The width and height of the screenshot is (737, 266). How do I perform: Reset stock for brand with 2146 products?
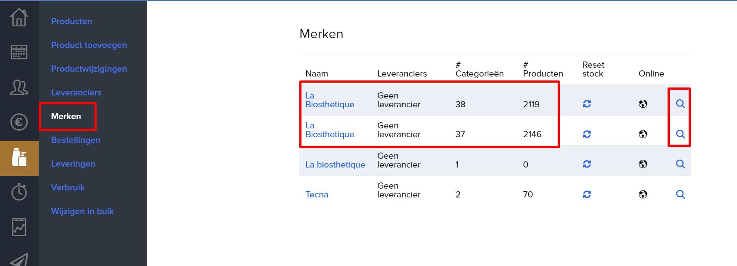[587, 134]
